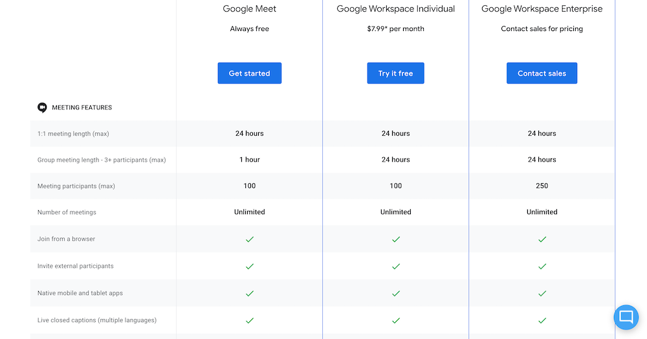Click Google Meet 100 participants value
The height and width of the screenshot is (339, 647).
click(250, 186)
